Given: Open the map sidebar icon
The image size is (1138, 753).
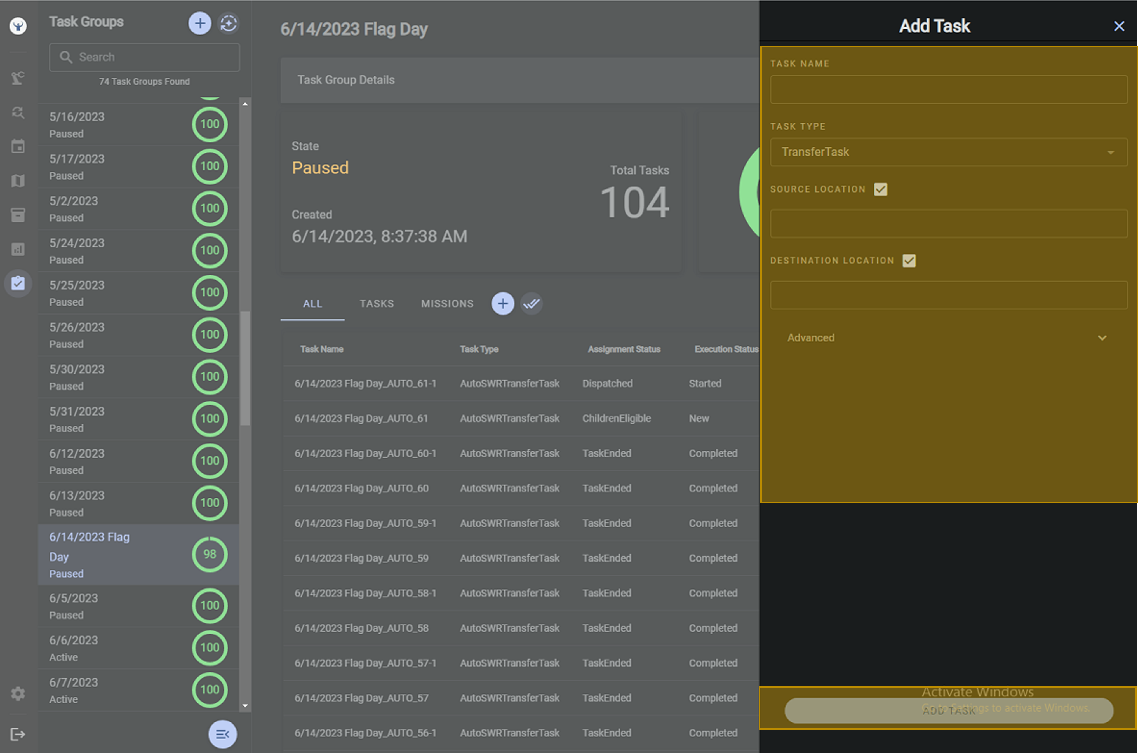Looking at the screenshot, I should 18,180.
